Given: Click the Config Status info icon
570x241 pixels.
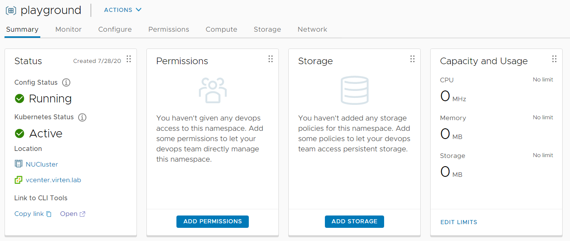Looking at the screenshot, I should pos(66,82).
